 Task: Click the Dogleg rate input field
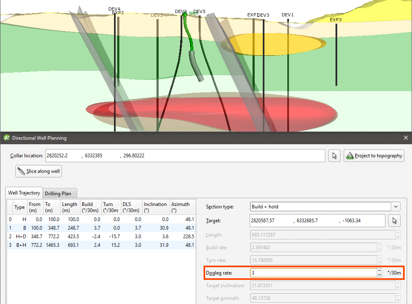[x=313, y=273]
